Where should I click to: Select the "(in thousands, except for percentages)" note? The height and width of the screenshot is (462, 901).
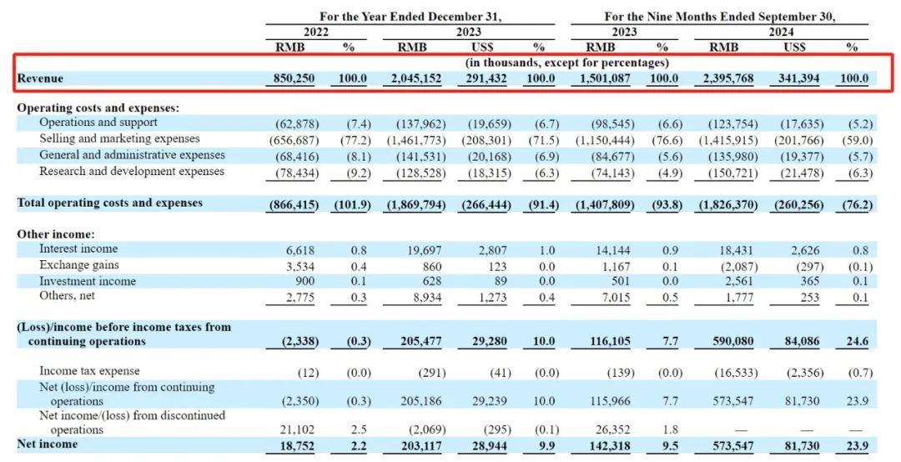[566, 63]
